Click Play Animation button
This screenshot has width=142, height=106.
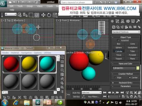(x=113, y=92)
